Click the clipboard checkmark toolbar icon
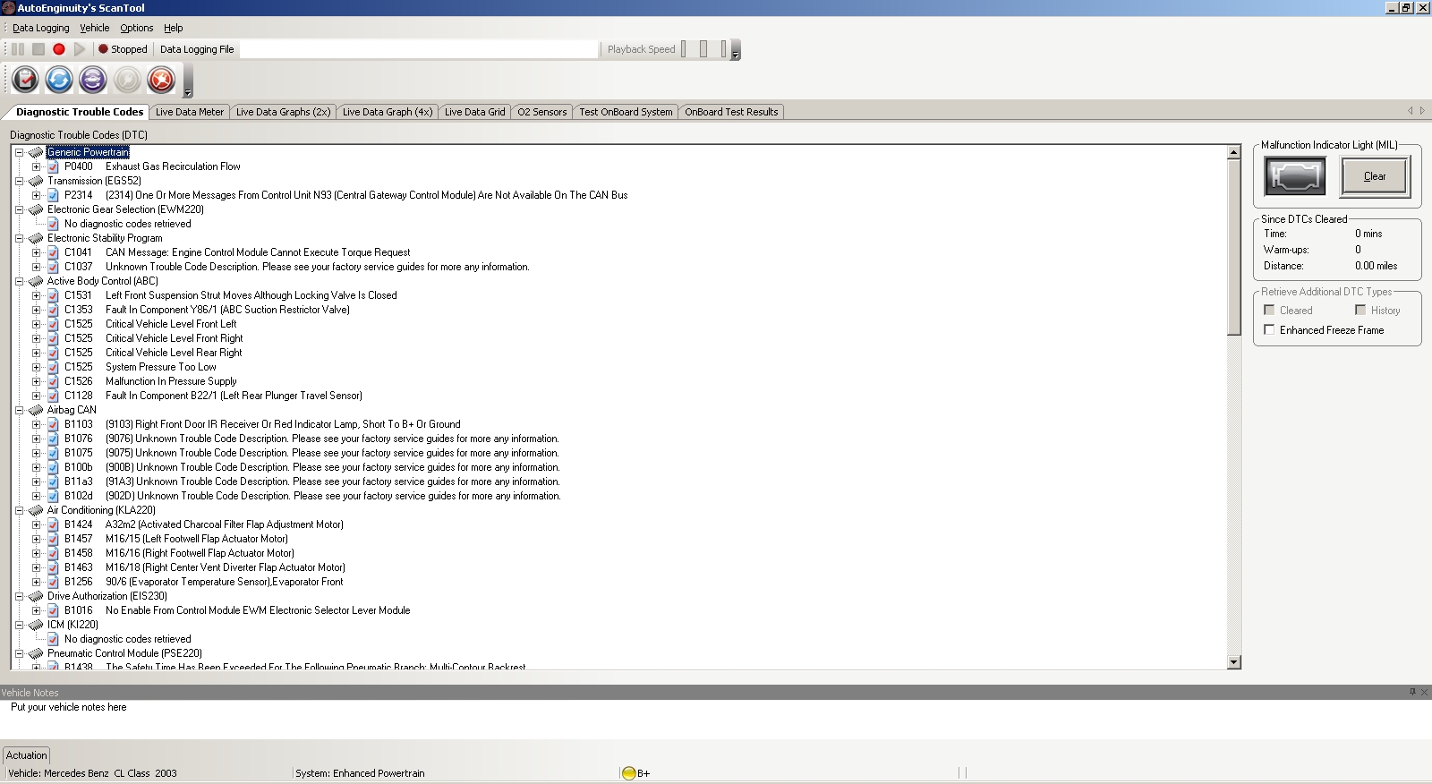This screenshot has width=1432, height=784. coord(25,80)
